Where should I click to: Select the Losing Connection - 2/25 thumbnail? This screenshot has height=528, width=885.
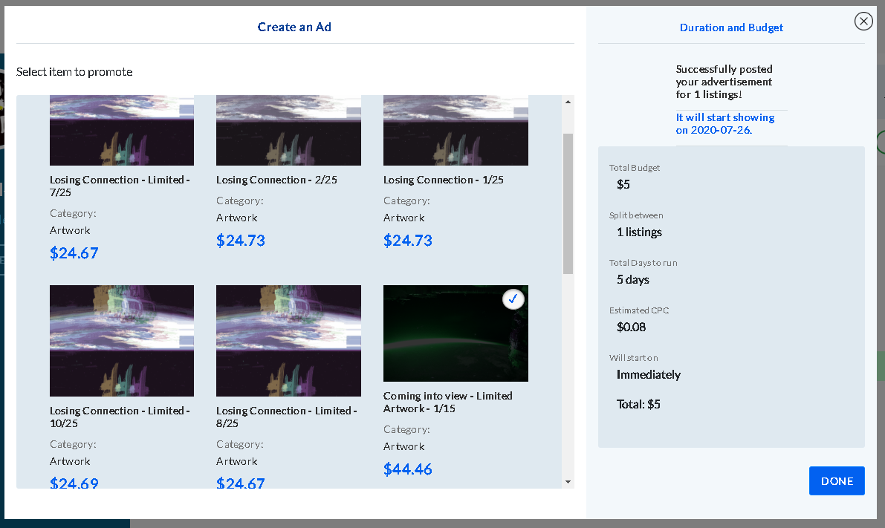pyautogui.click(x=288, y=130)
